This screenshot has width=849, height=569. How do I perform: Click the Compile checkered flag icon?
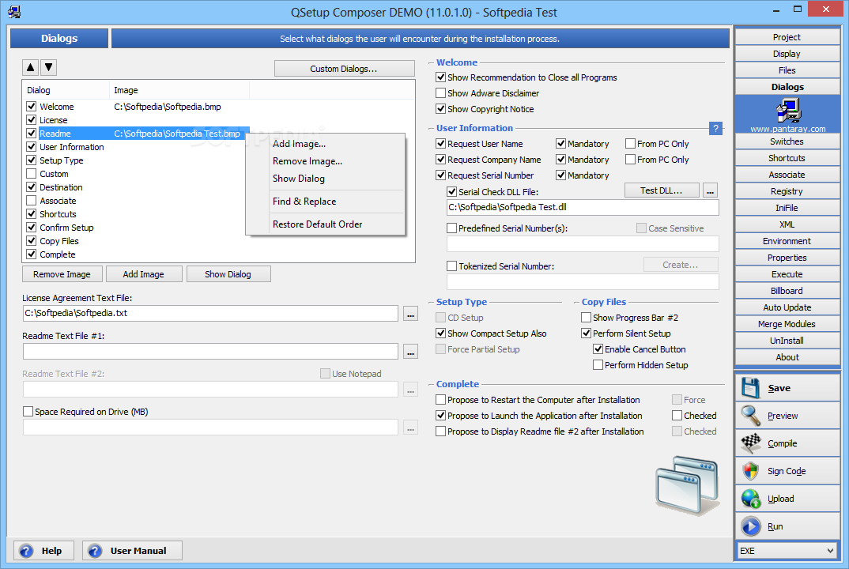[750, 443]
